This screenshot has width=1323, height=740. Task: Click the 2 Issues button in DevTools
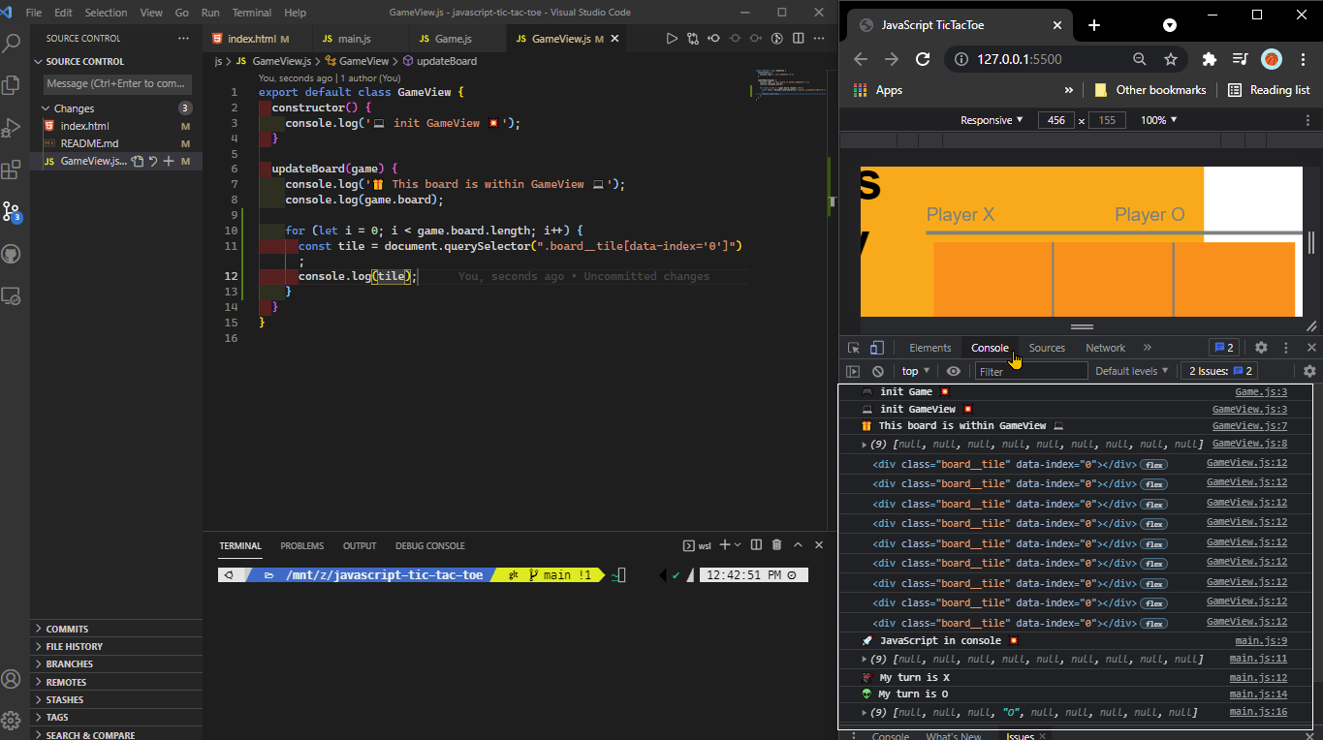(x=1218, y=371)
